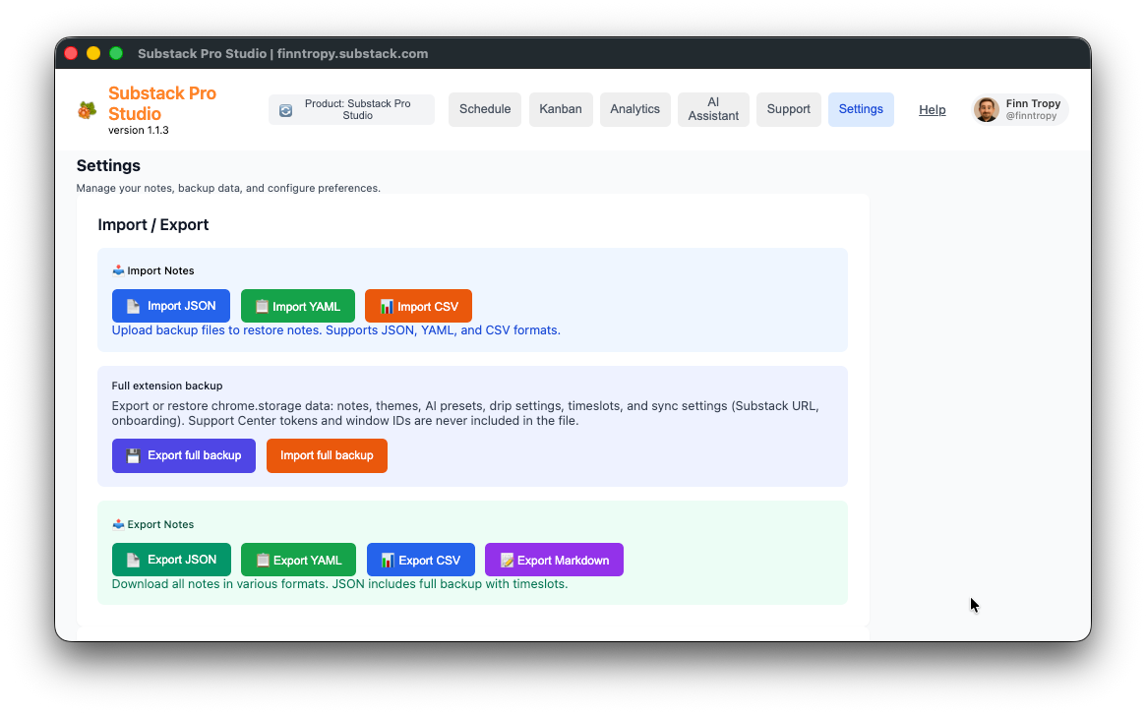Image resolution: width=1146 pixels, height=714 pixels.
Task: Click the Export CSV button
Action: coord(421,559)
